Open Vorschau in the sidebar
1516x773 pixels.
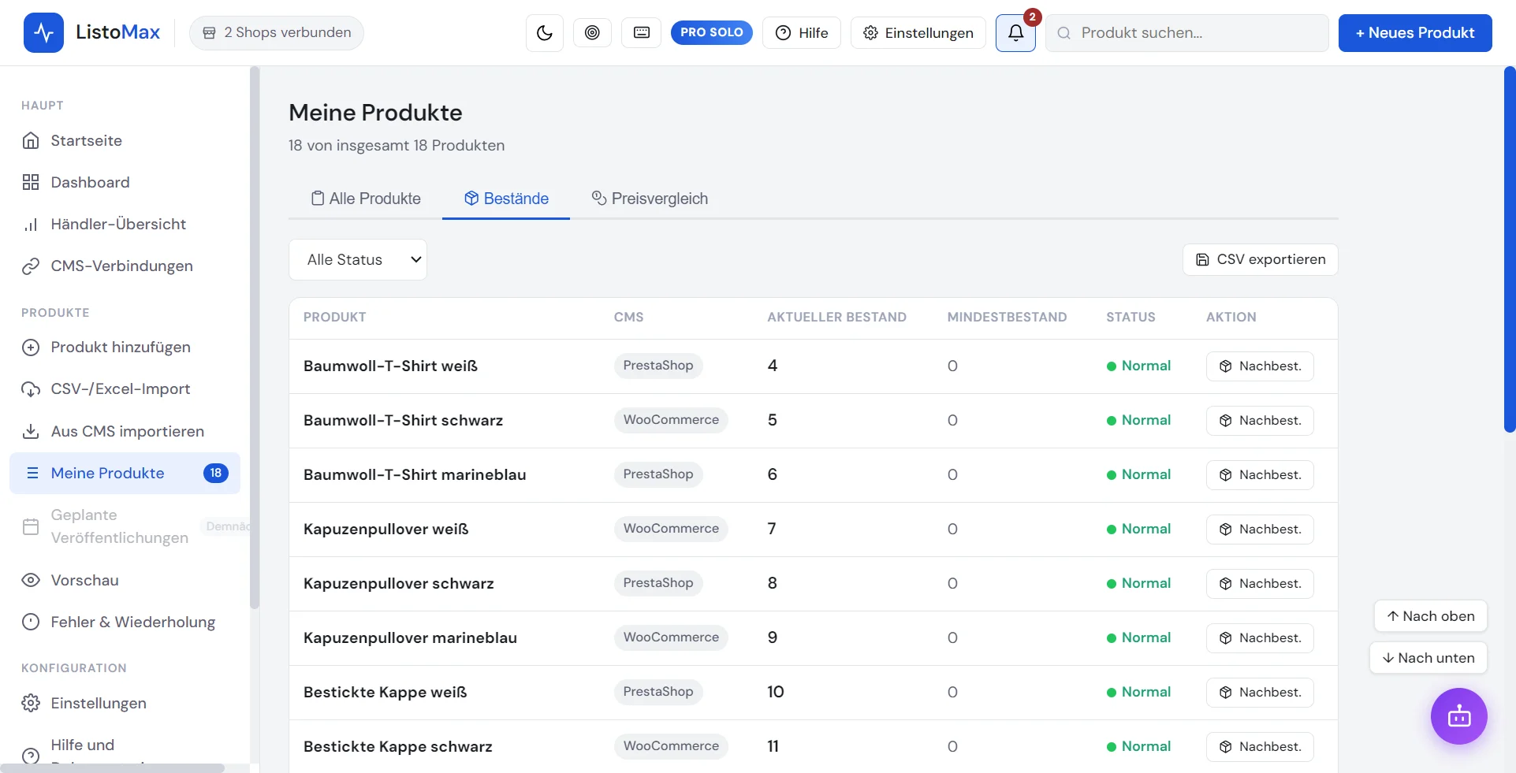tap(125, 581)
